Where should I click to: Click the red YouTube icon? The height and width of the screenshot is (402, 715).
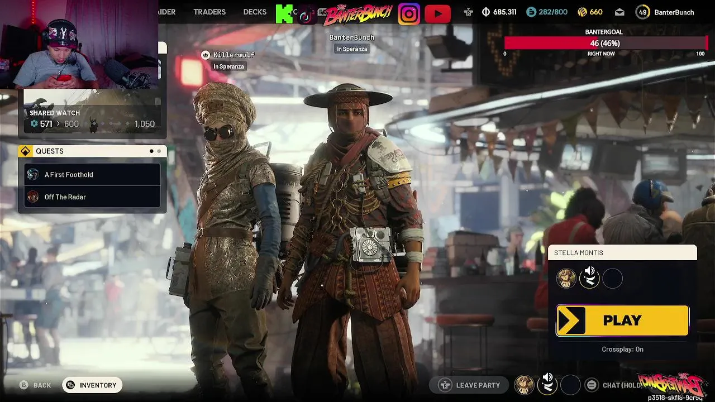pyautogui.click(x=437, y=13)
